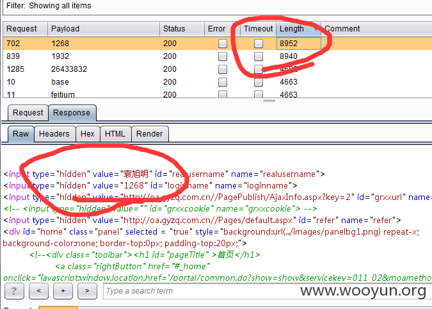The width and height of the screenshot is (432, 309).
Task: Toggle Timeout checkbox for request 839
Action: coord(259,56)
